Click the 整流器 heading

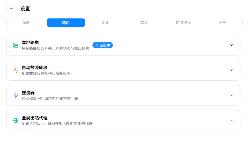pos(28,93)
